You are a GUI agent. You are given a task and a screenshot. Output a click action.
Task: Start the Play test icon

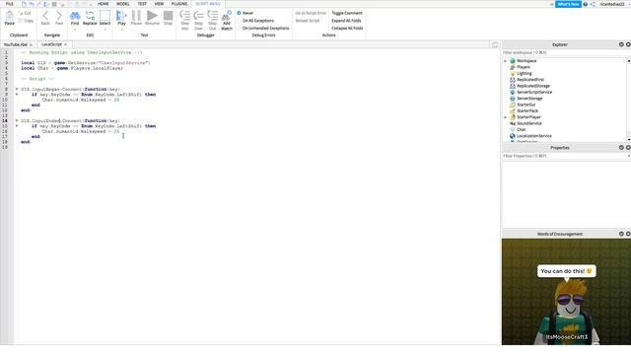tap(121, 16)
